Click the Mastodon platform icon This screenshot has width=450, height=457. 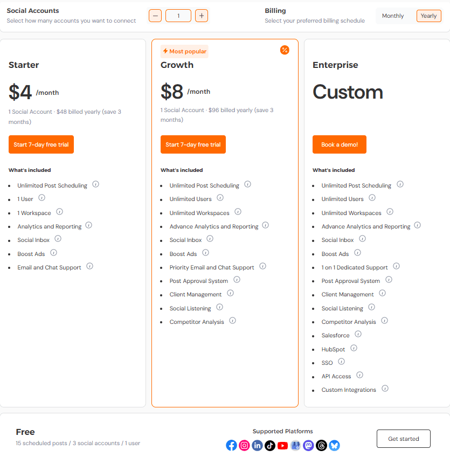[308, 446]
